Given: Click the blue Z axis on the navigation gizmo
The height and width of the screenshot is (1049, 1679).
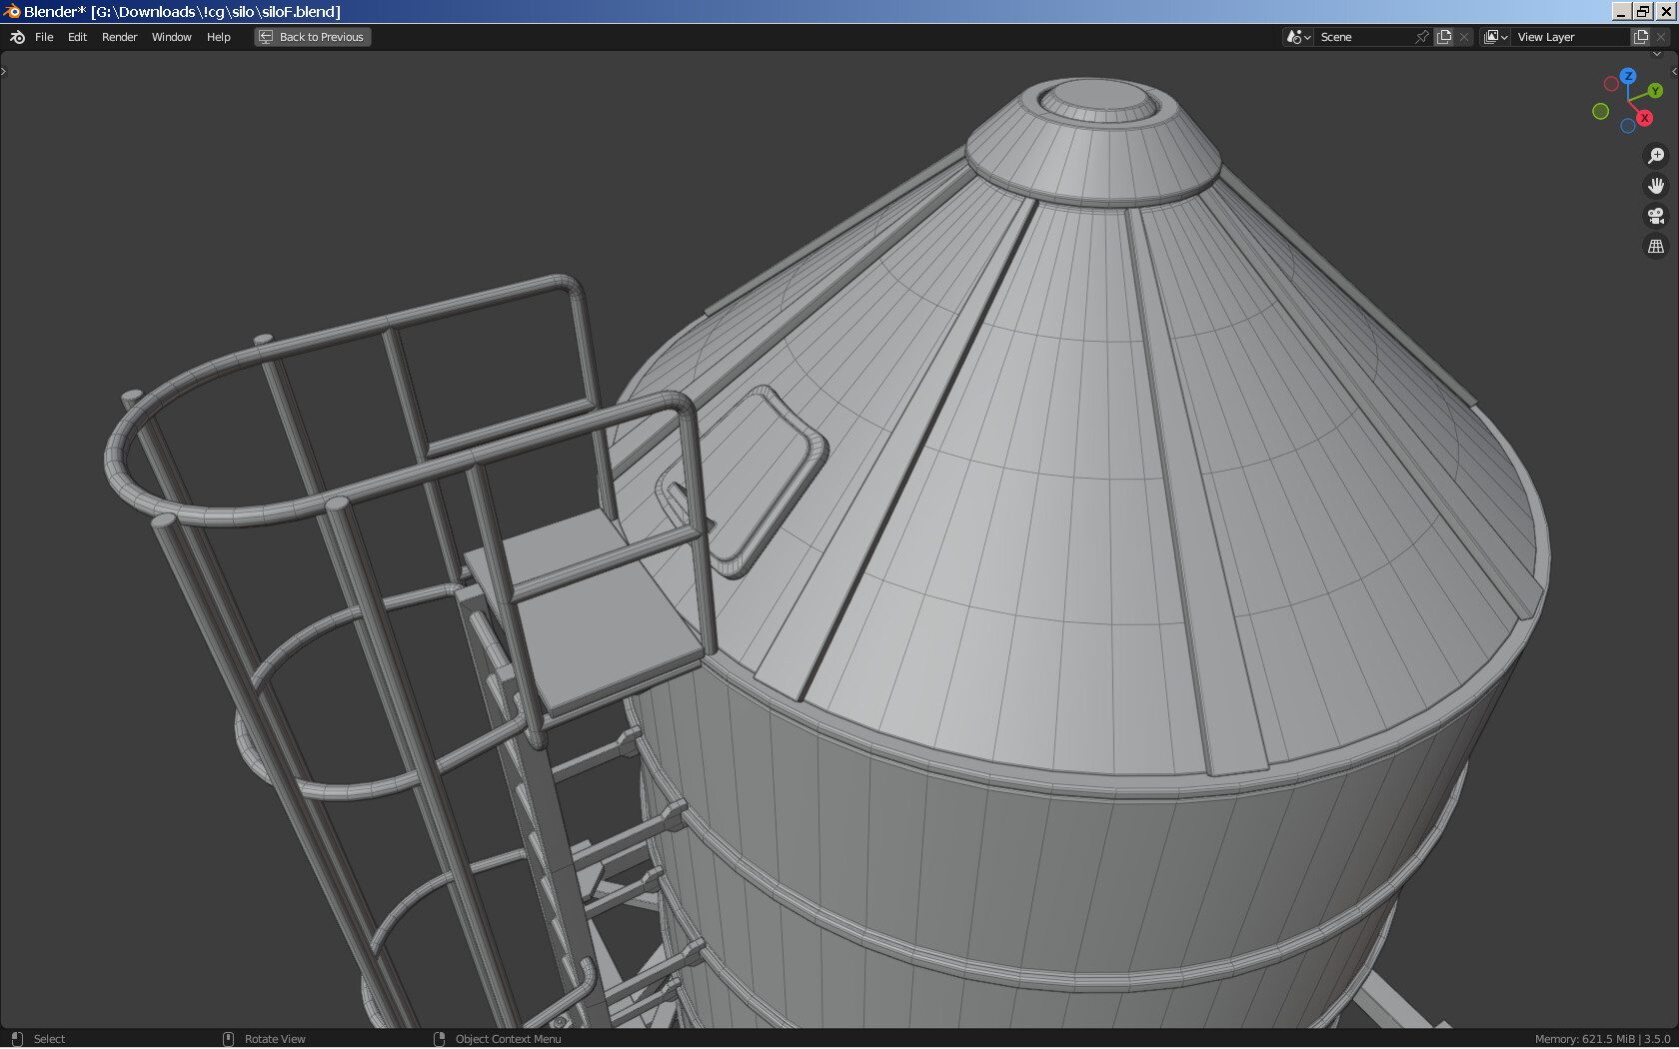Looking at the screenshot, I should pyautogui.click(x=1629, y=76).
